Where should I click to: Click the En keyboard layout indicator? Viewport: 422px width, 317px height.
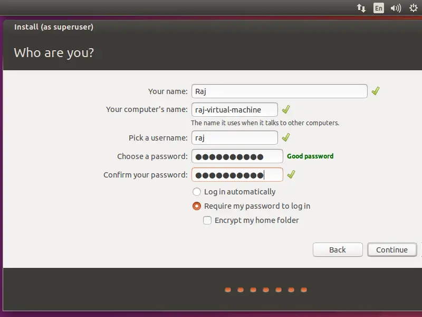click(x=378, y=8)
